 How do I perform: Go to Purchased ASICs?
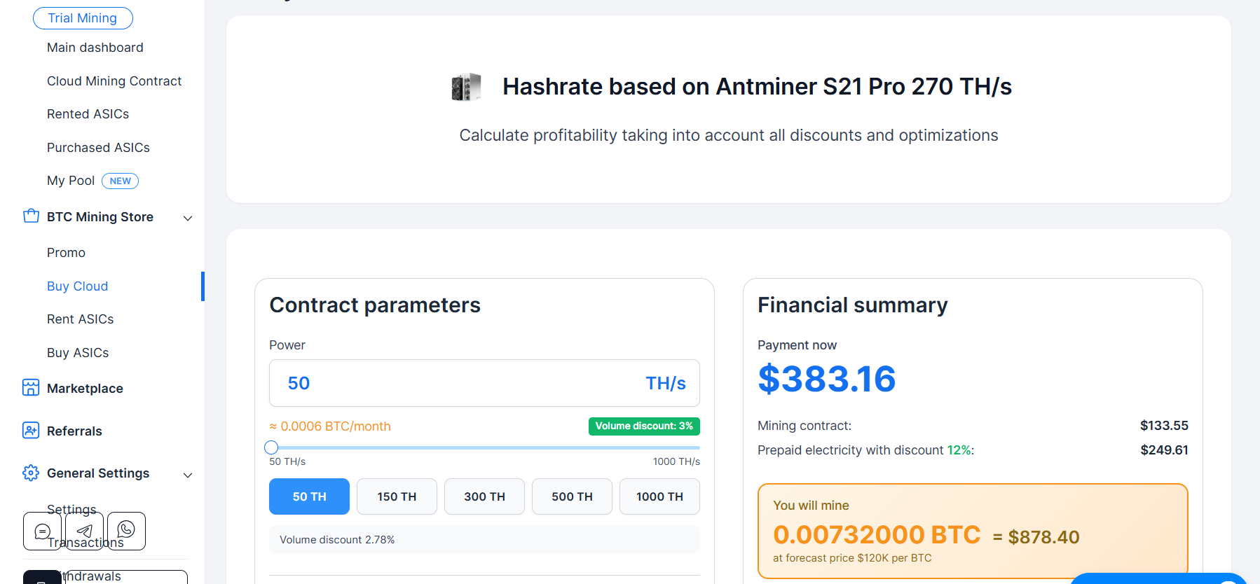pyautogui.click(x=98, y=148)
